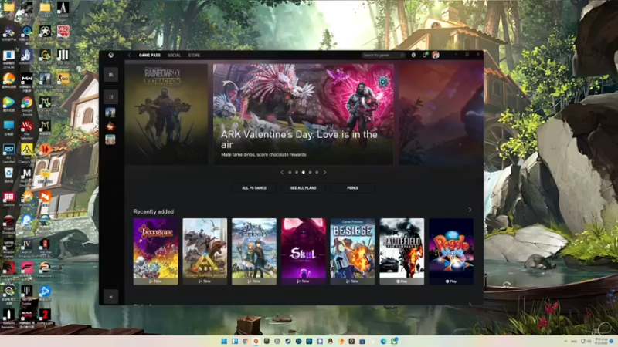Viewport: 618px width, 347px height.
Task: Click the SEE ALL PLANS button
Action: [x=303, y=188]
